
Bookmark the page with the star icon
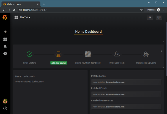(141, 10)
